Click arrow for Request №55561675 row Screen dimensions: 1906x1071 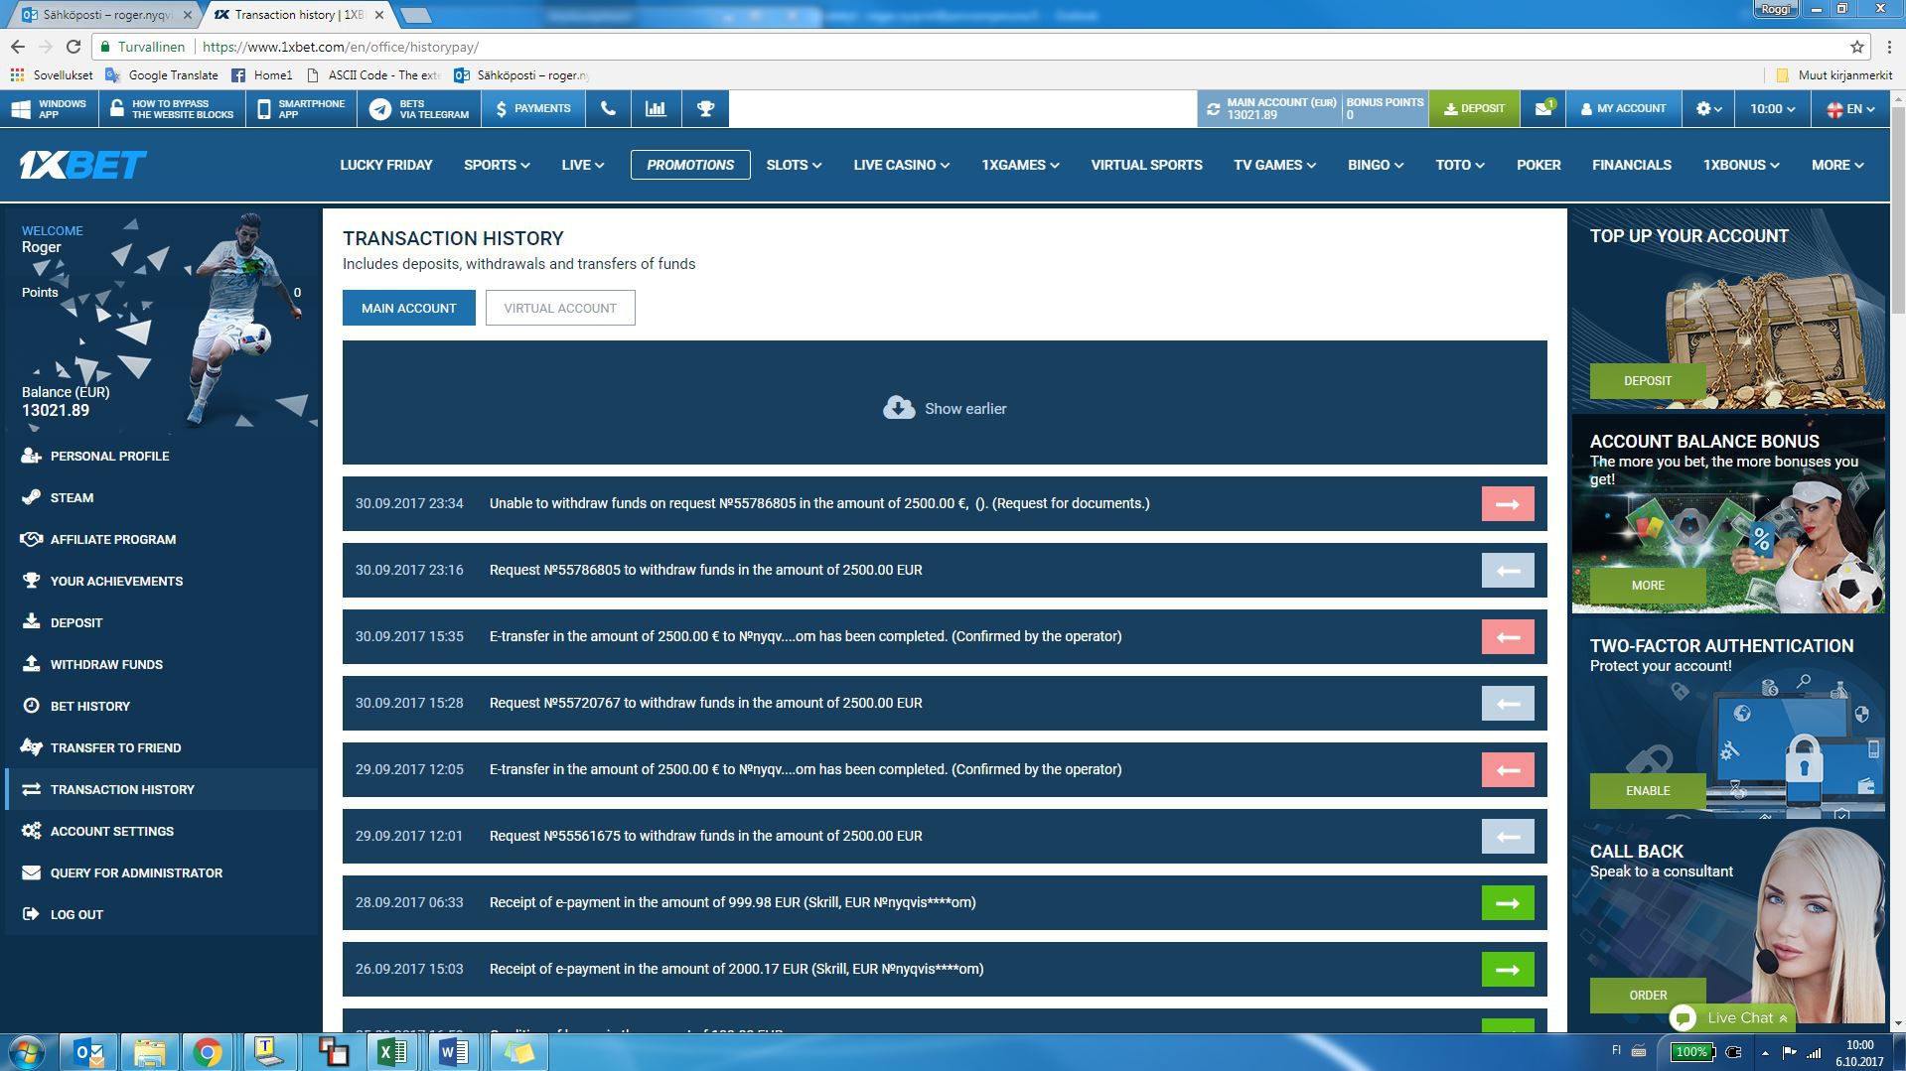(1508, 836)
